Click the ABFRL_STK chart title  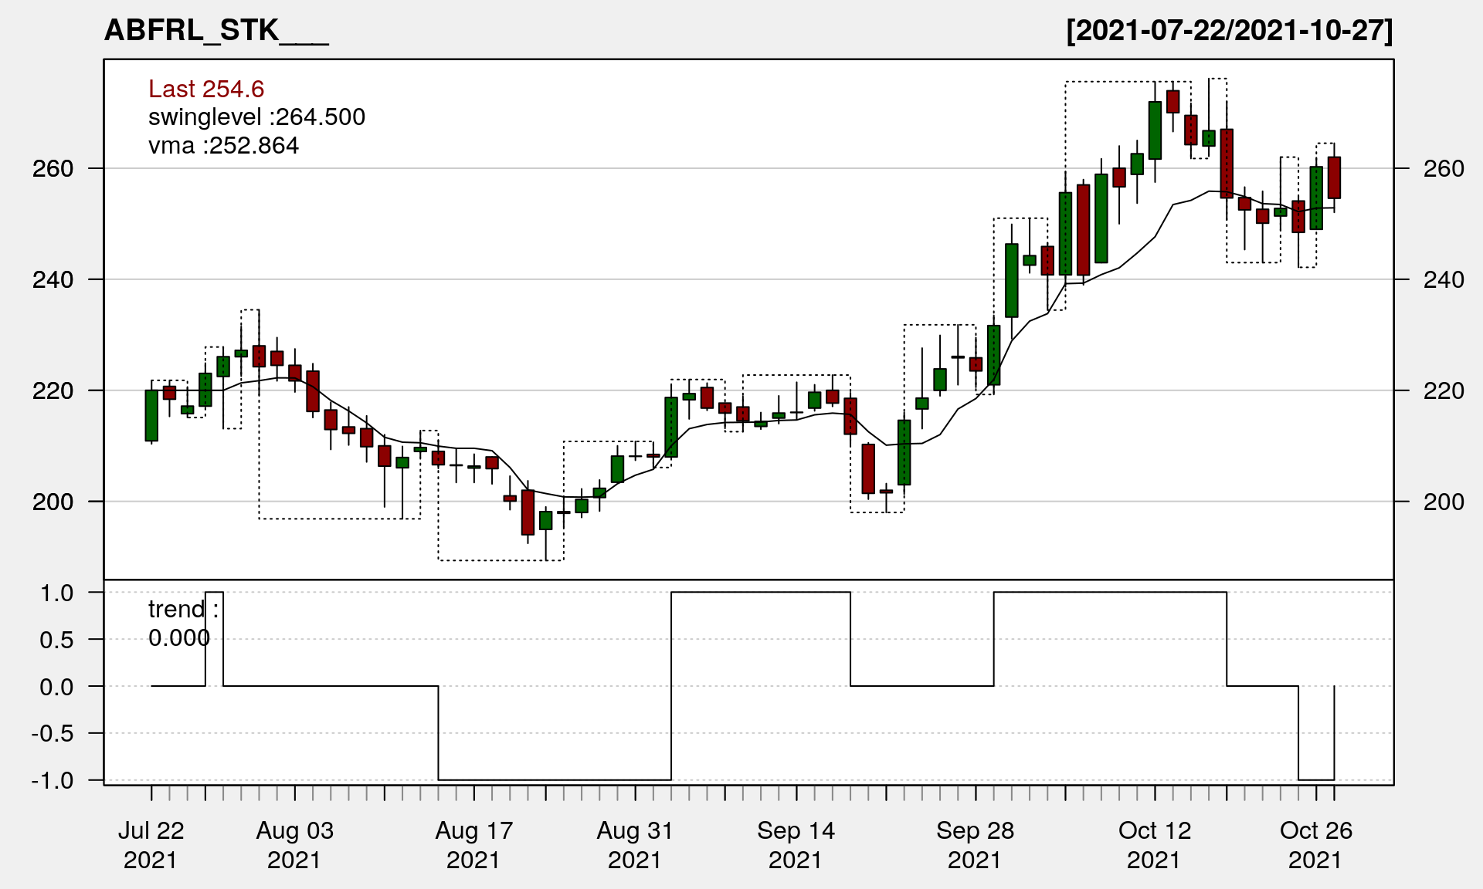(216, 31)
